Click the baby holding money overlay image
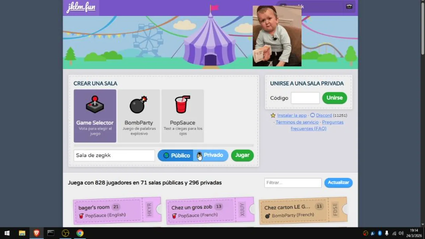The image size is (425, 239). coord(277,36)
